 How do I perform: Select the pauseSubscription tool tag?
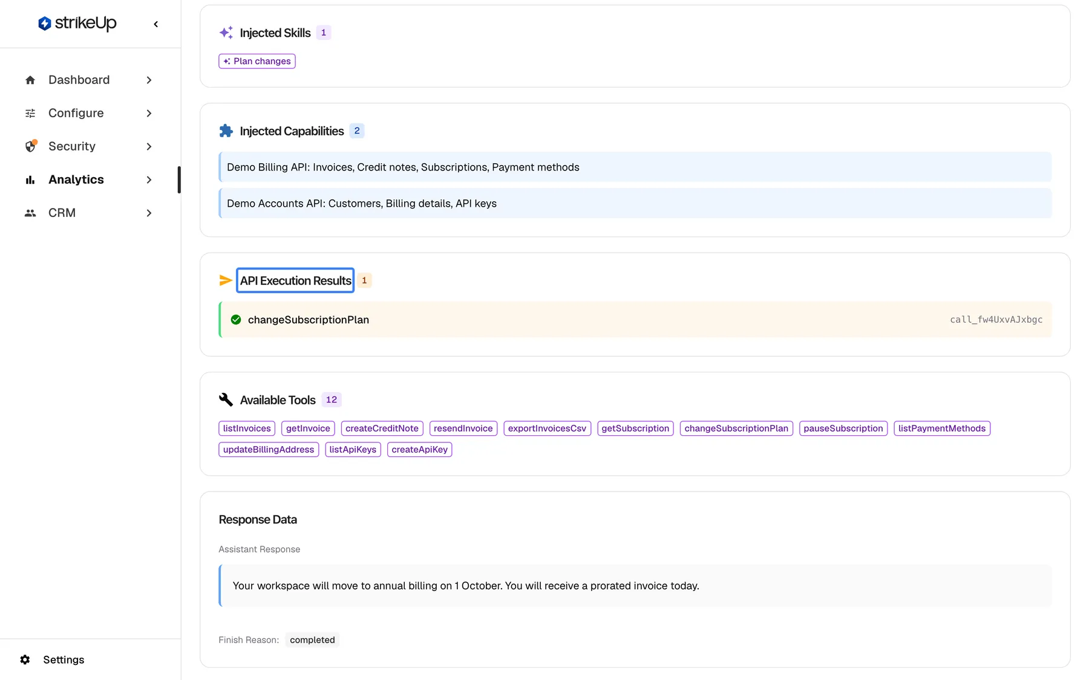coord(843,429)
